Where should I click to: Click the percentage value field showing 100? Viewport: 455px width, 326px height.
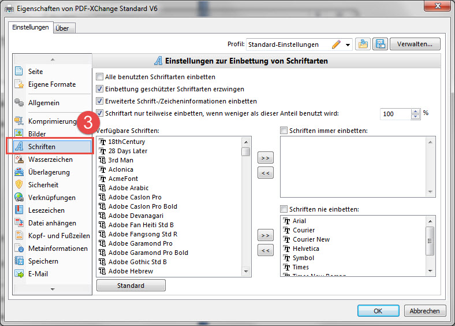(395, 114)
